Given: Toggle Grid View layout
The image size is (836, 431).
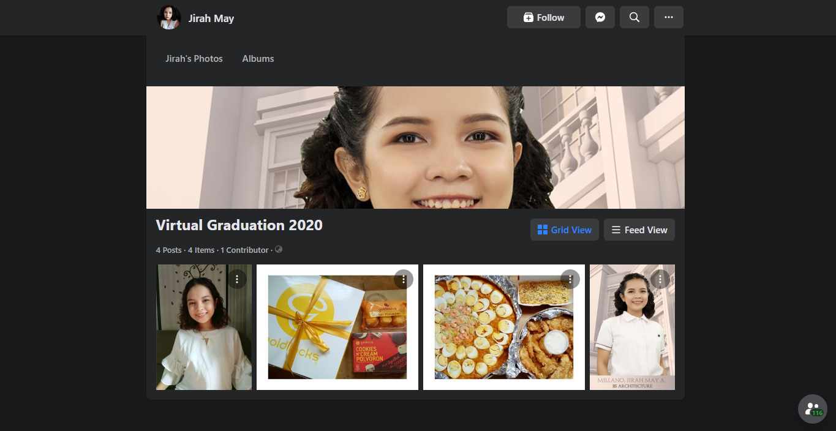Looking at the screenshot, I should click(564, 230).
